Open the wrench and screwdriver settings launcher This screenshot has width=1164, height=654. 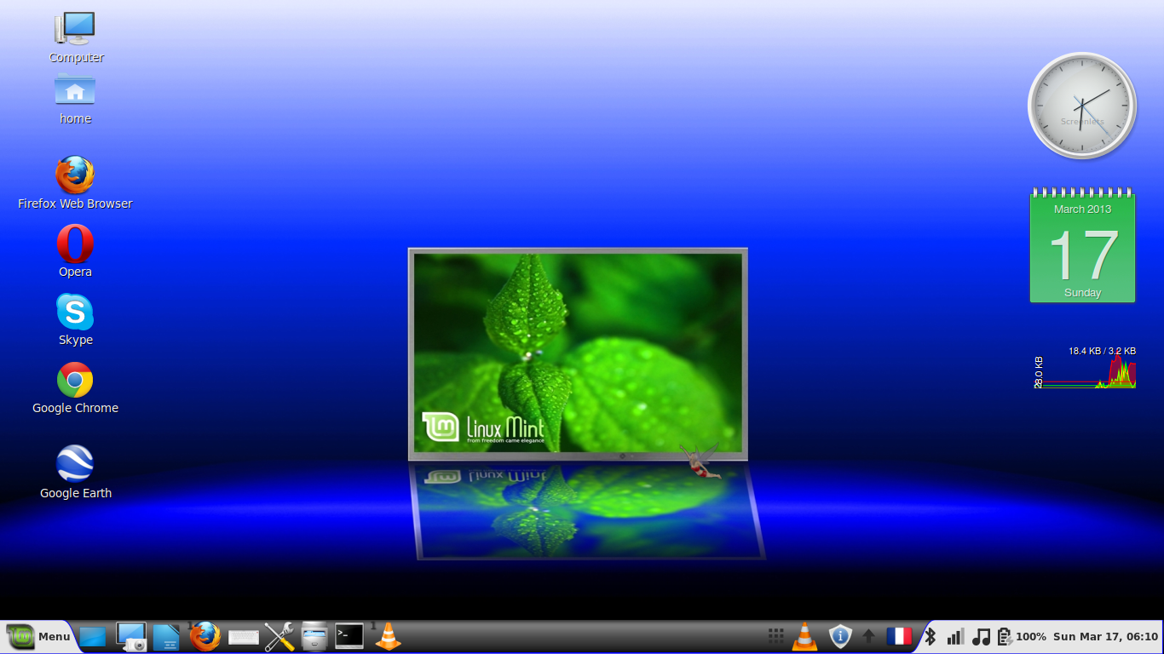[279, 636]
